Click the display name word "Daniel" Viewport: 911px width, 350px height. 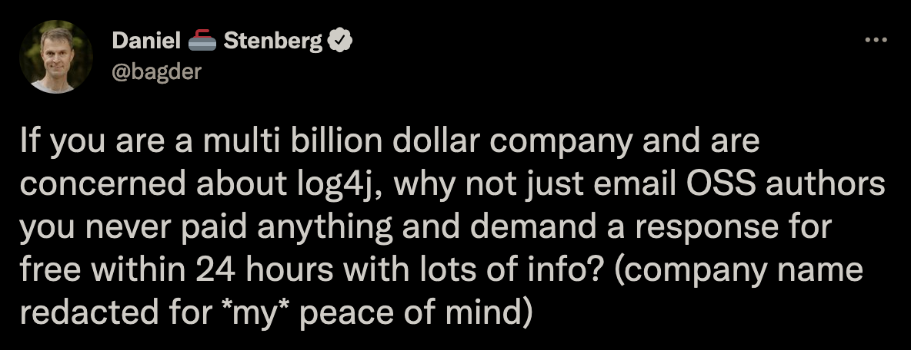click(146, 41)
